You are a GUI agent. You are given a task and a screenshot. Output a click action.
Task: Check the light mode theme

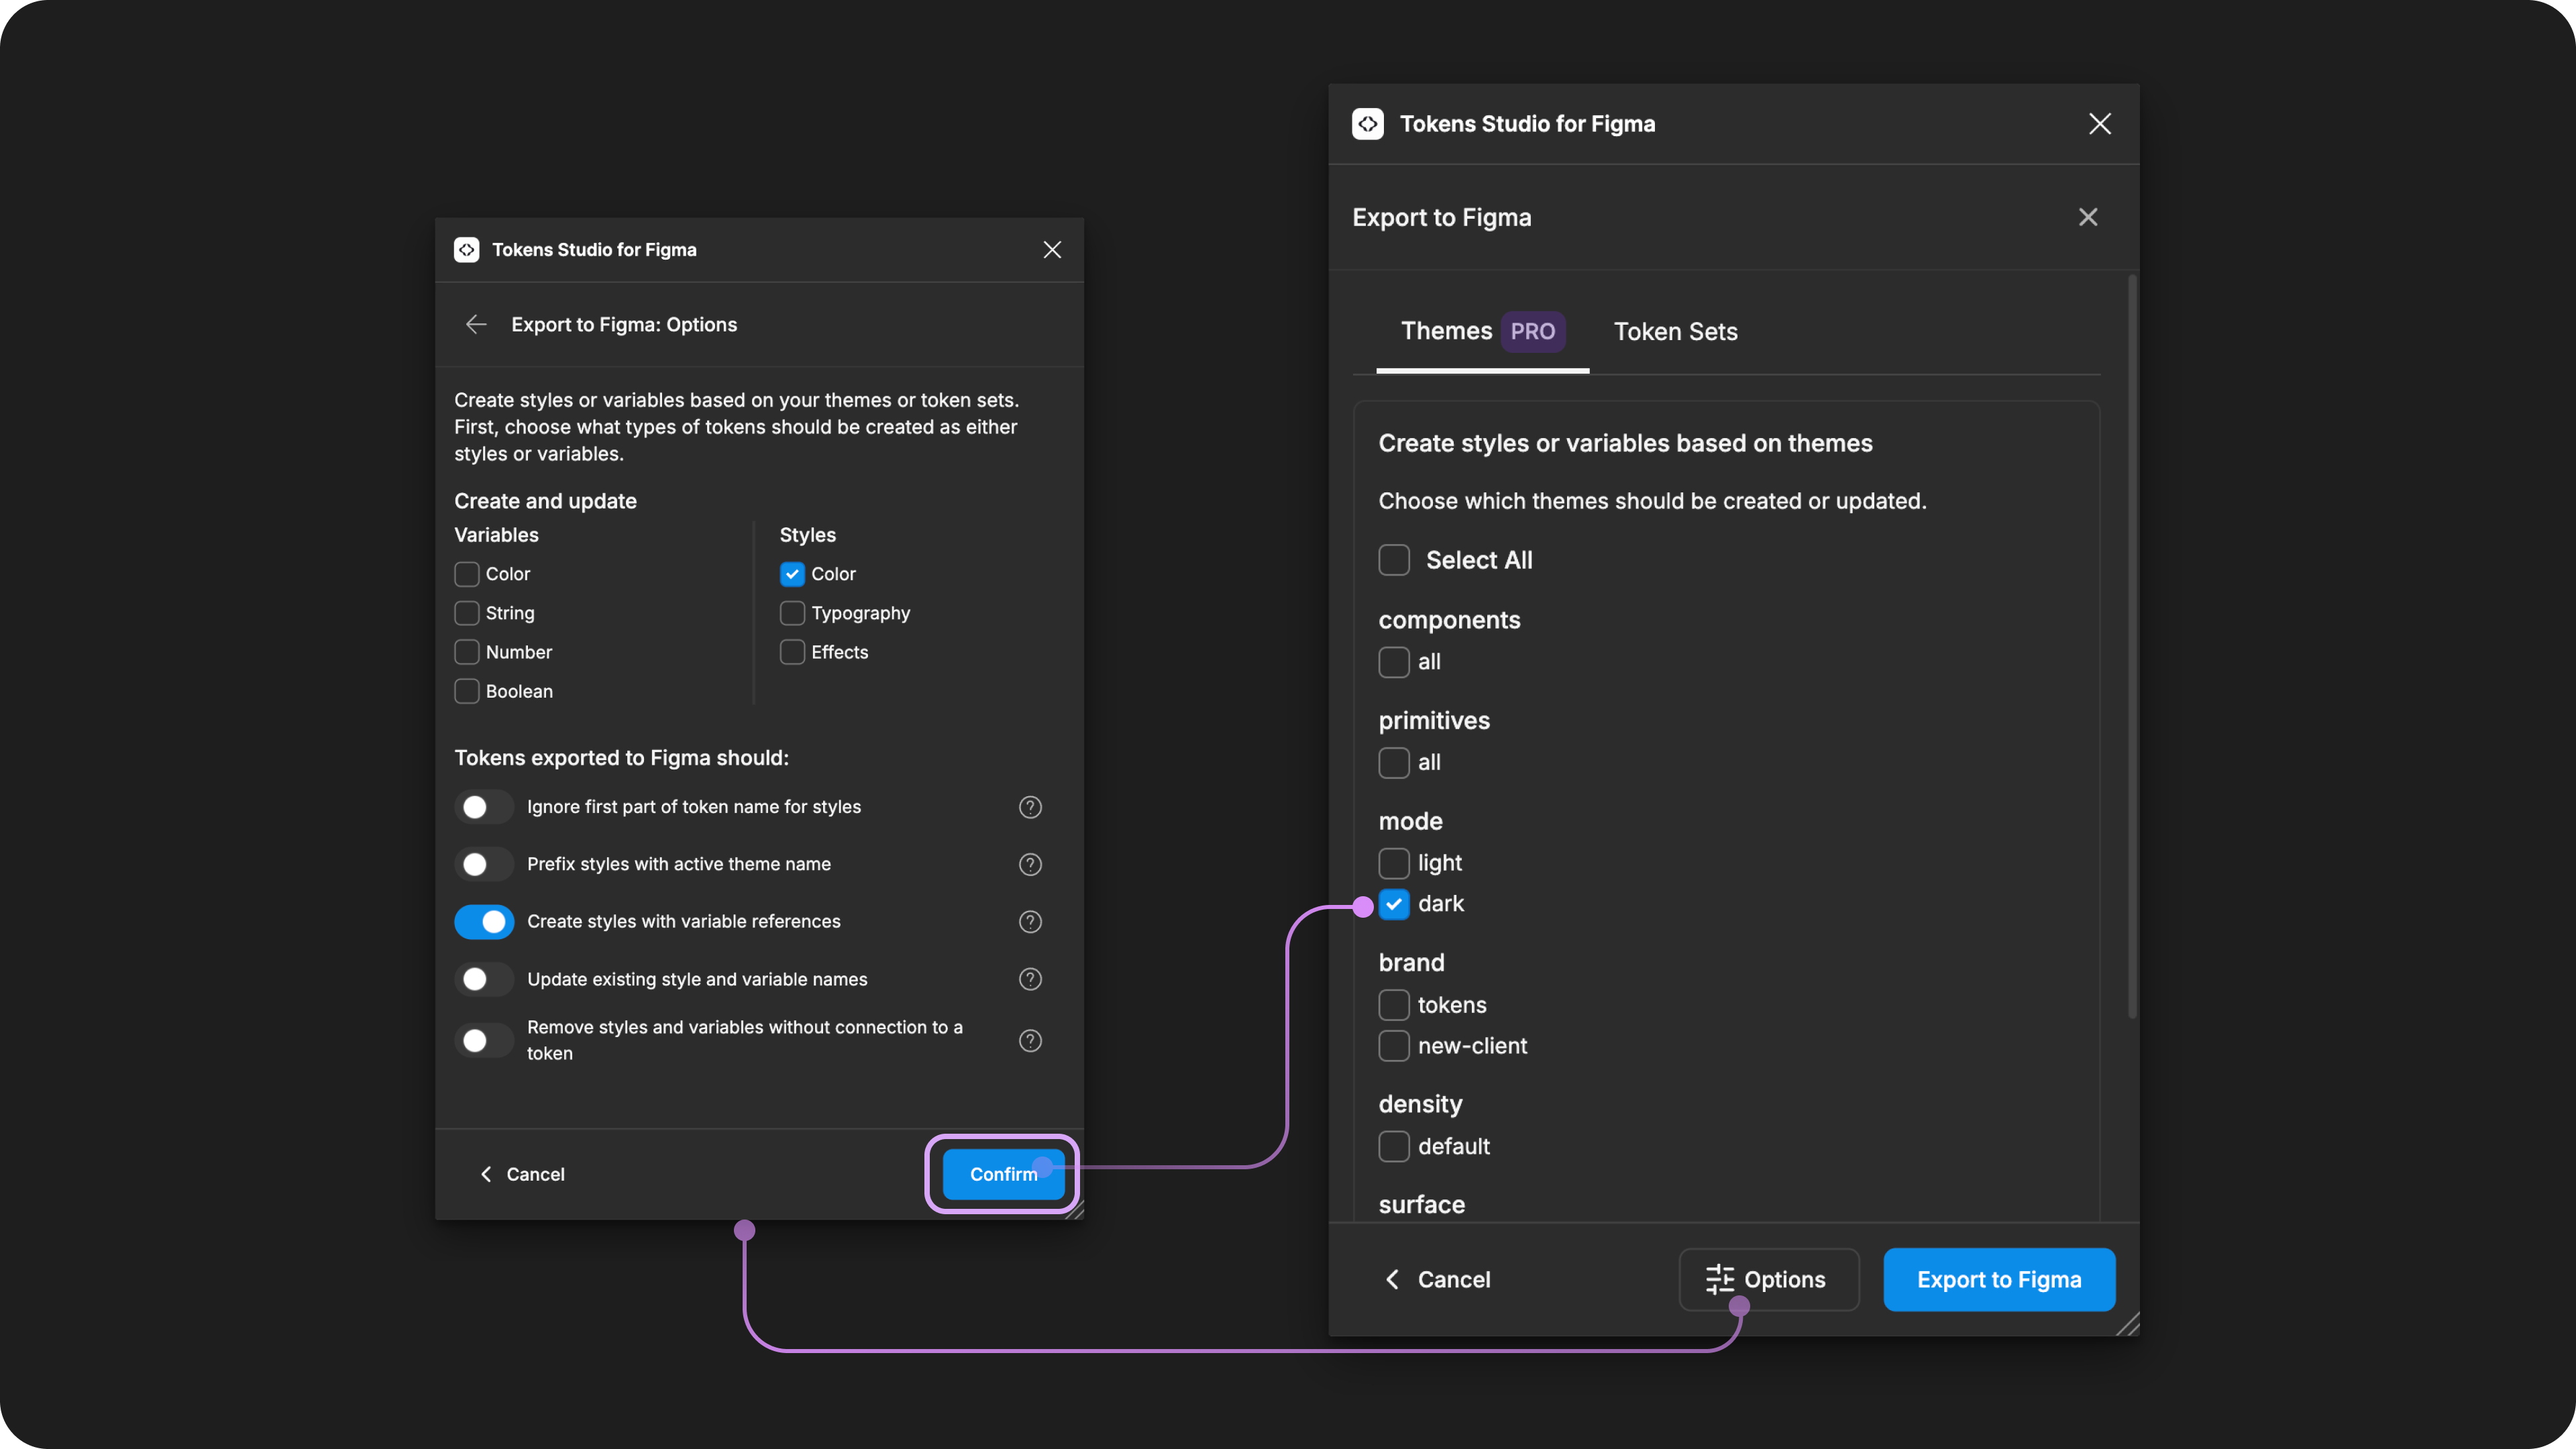click(x=1394, y=863)
